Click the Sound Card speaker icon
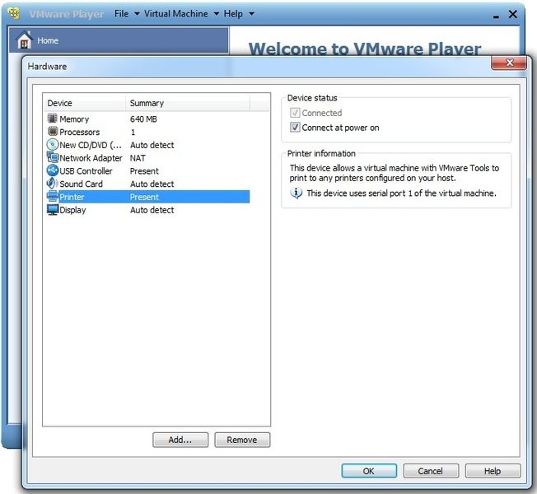Image resolution: width=537 pixels, height=494 pixels. point(52,184)
